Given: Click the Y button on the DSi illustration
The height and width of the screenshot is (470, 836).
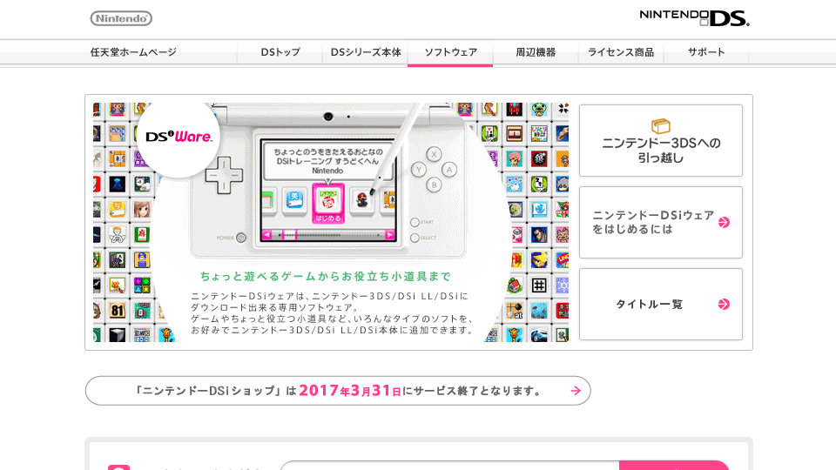Looking at the screenshot, I should (419, 170).
